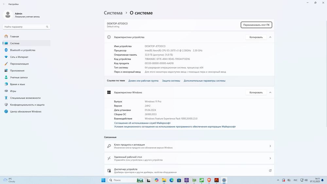The height and width of the screenshot is (184, 327).
Task: Open the 14:11 clock and date
Action: tap(315, 180)
